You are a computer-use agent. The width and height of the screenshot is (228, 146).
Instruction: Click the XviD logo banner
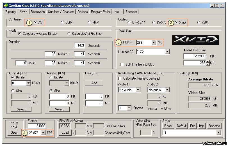coord(195,40)
